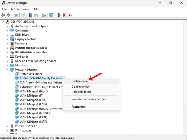Image resolution: width=187 pixels, height=140 pixels.
Task: Select WAN Miniport (PPPOE)
Action: point(35,113)
